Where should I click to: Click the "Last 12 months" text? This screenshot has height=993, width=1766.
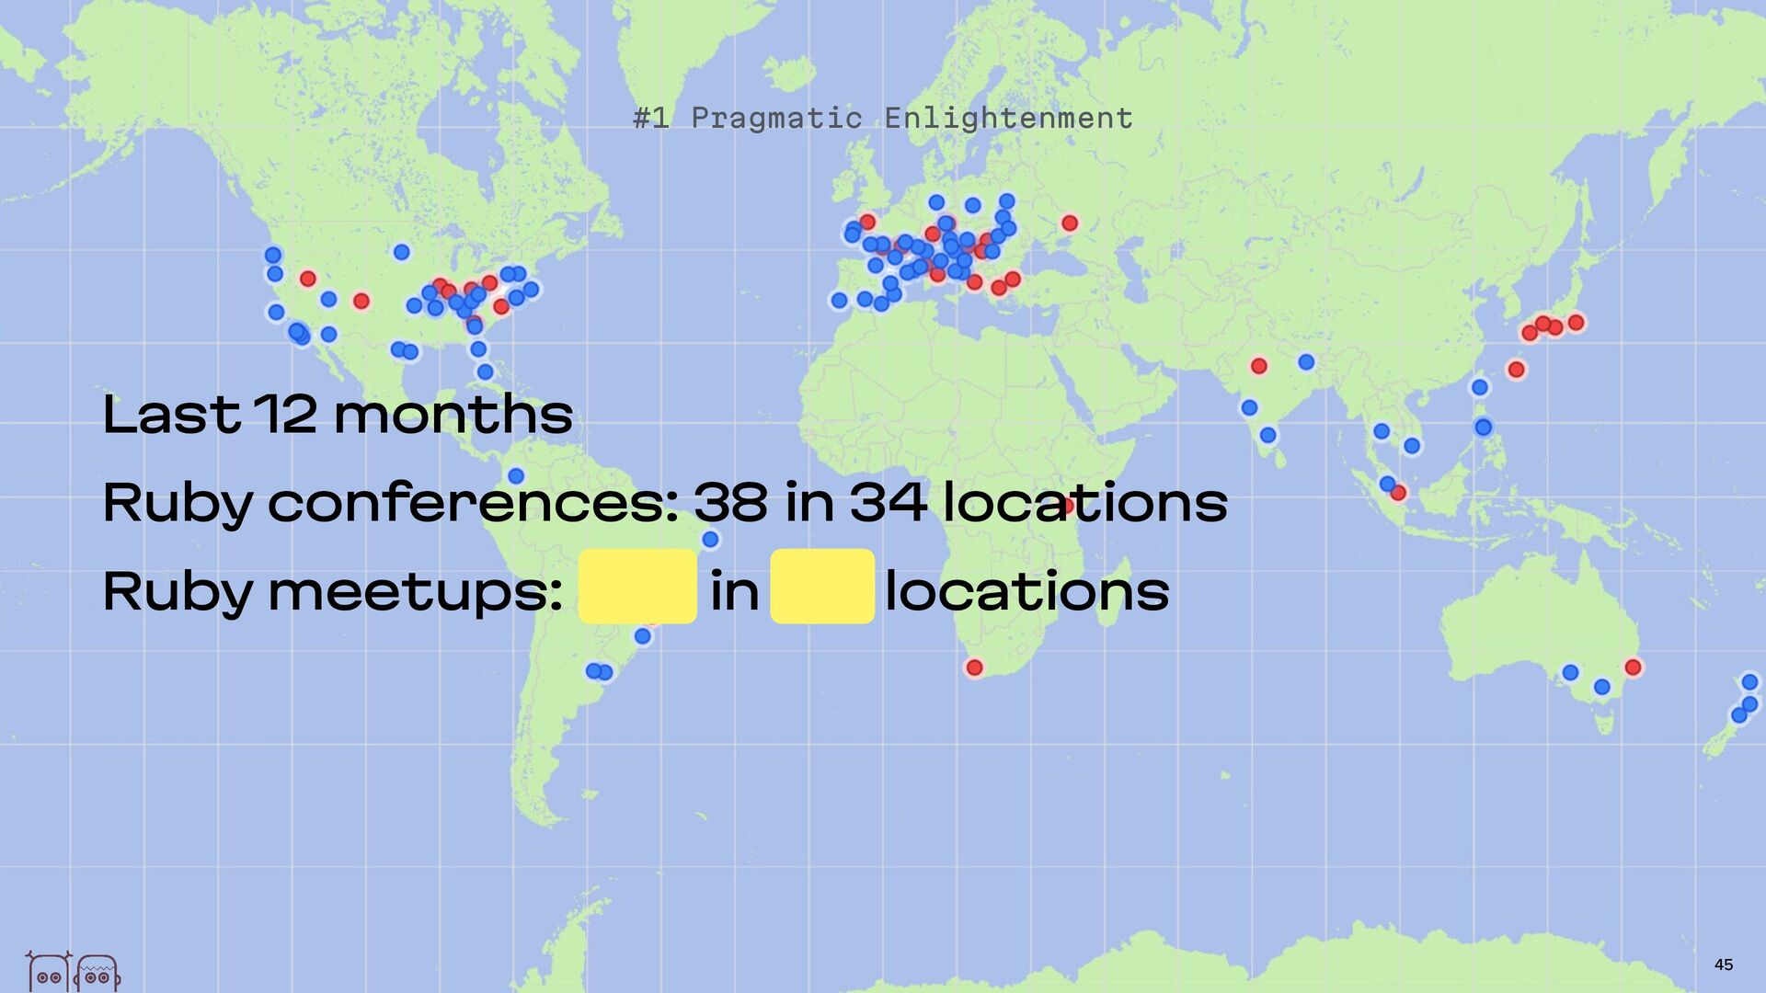[x=338, y=415]
